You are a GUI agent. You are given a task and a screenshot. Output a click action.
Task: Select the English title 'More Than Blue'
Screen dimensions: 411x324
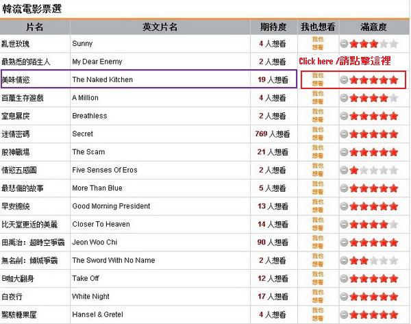click(97, 188)
